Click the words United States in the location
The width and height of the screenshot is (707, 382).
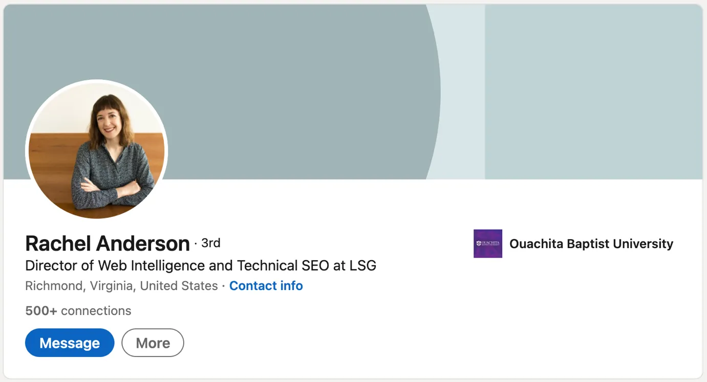(x=179, y=286)
